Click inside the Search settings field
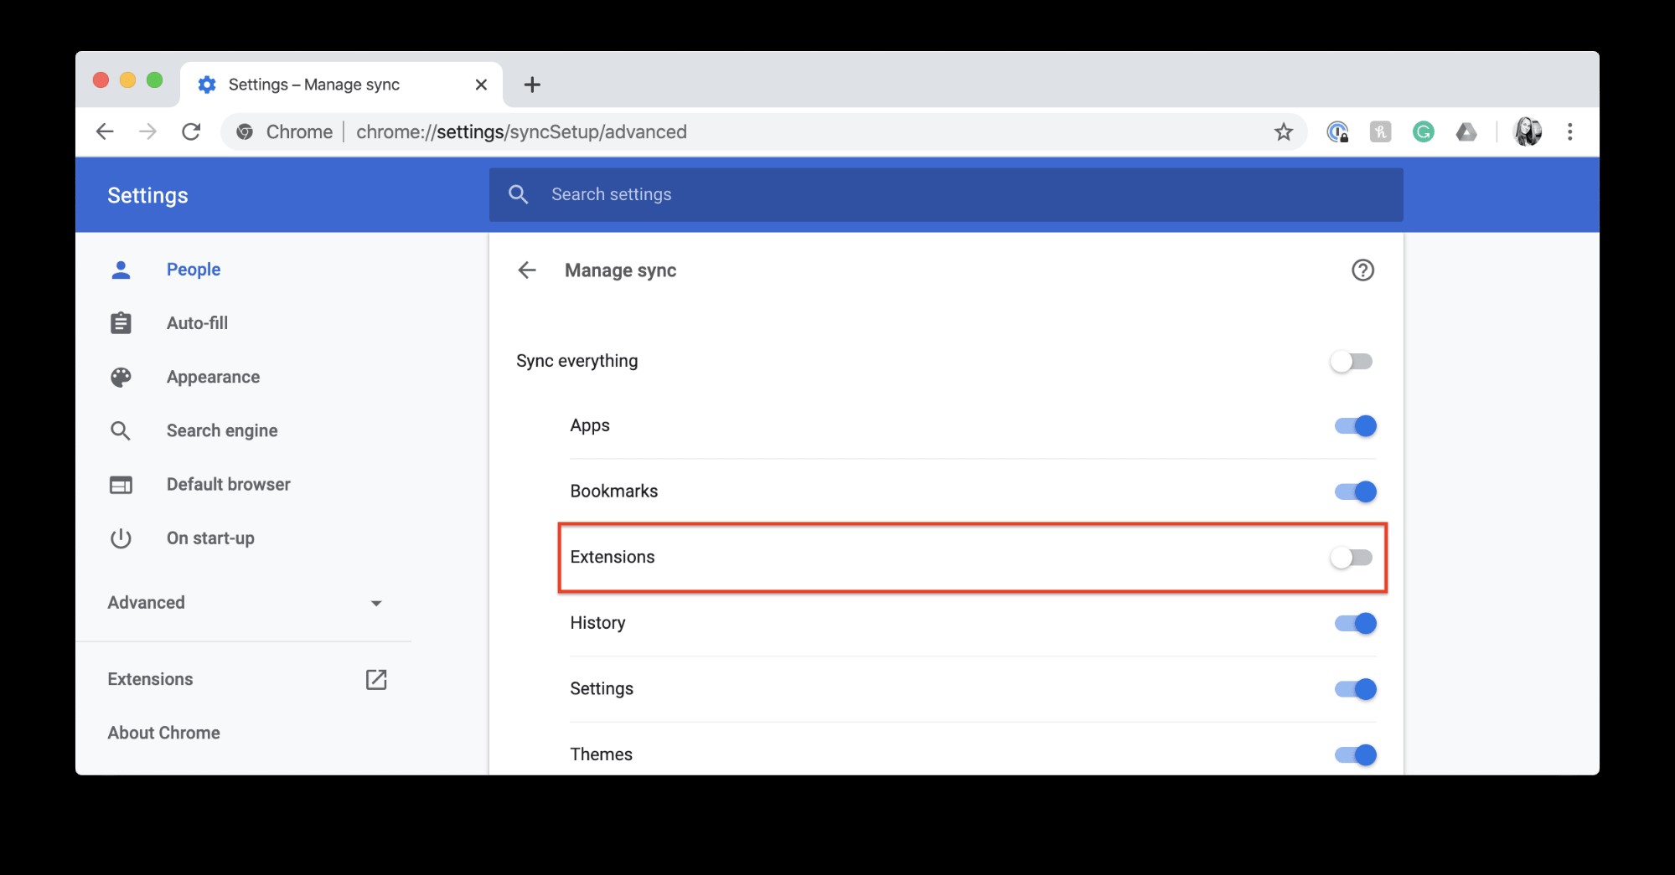Screen dimensions: 1675x875 pyautogui.click(x=754, y=194)
